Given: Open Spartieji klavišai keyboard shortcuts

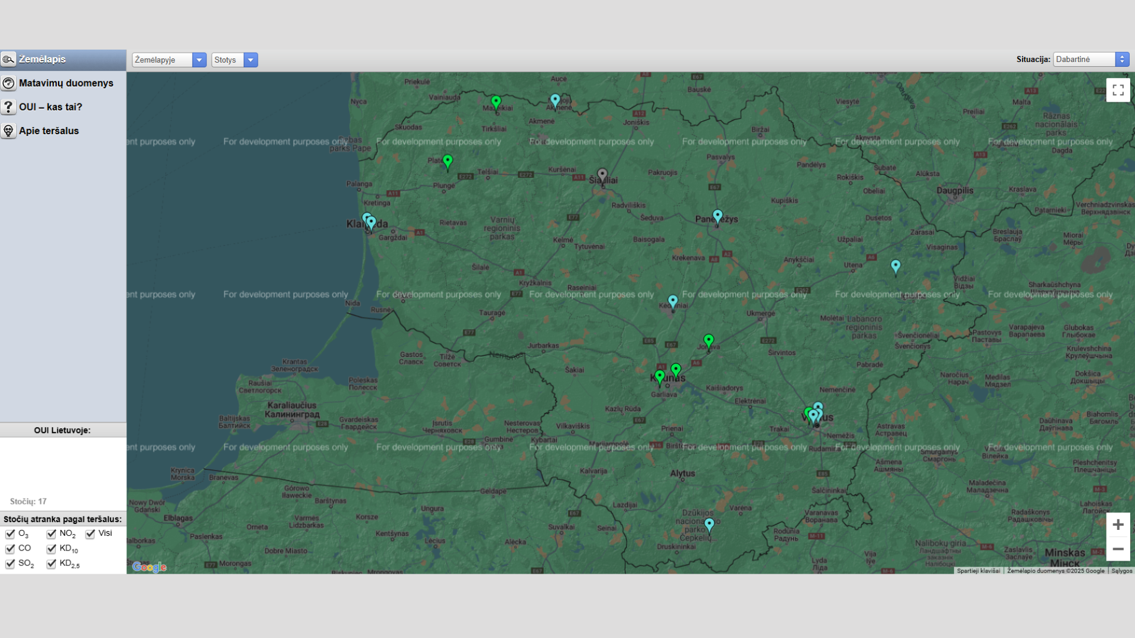Looking at the screenshot, I should pos(978,571).
